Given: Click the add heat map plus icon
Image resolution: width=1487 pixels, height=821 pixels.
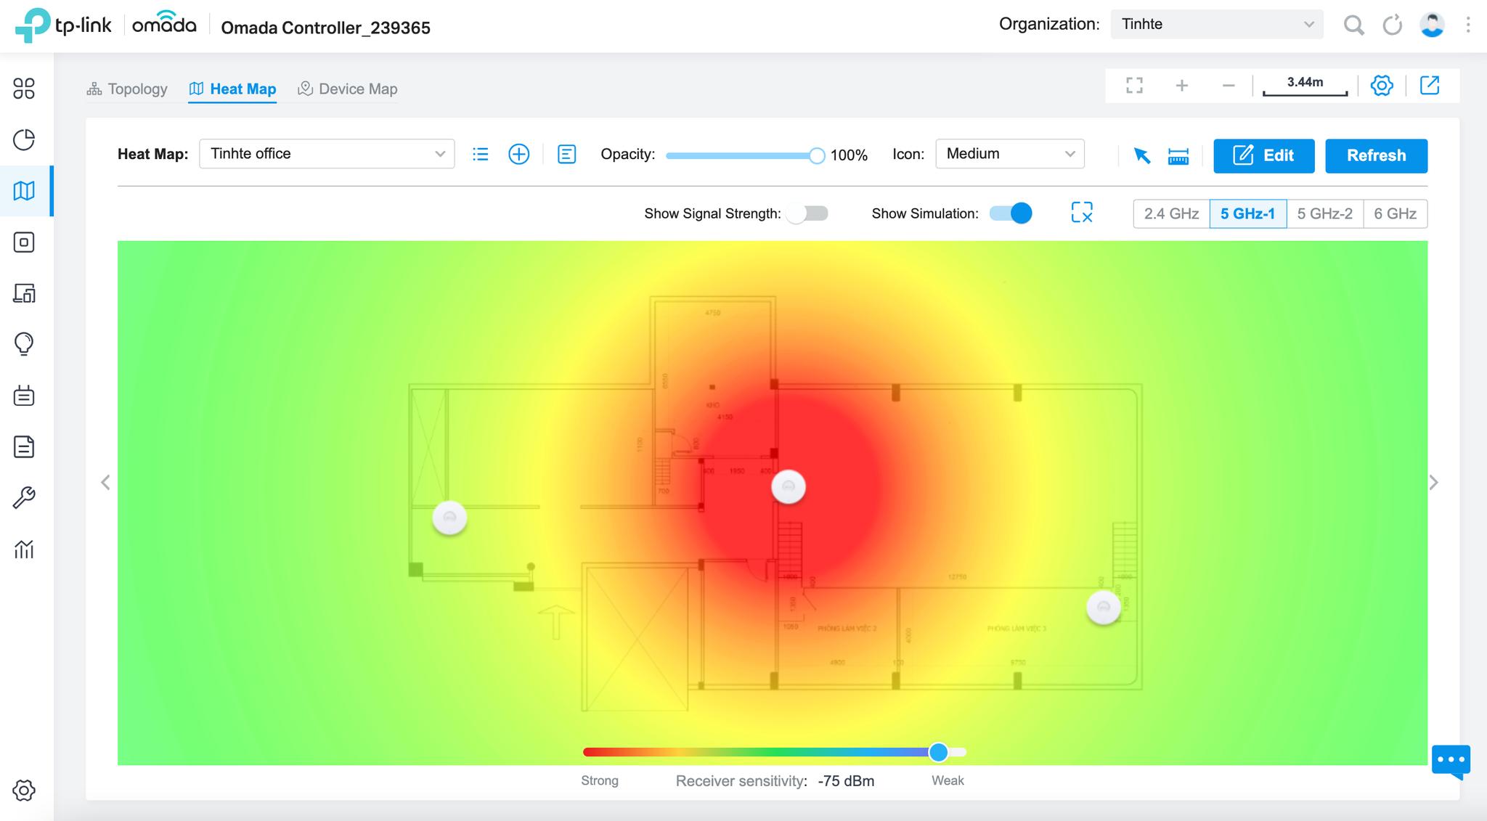Looking at the screenshot, I should tap(518, 154).
